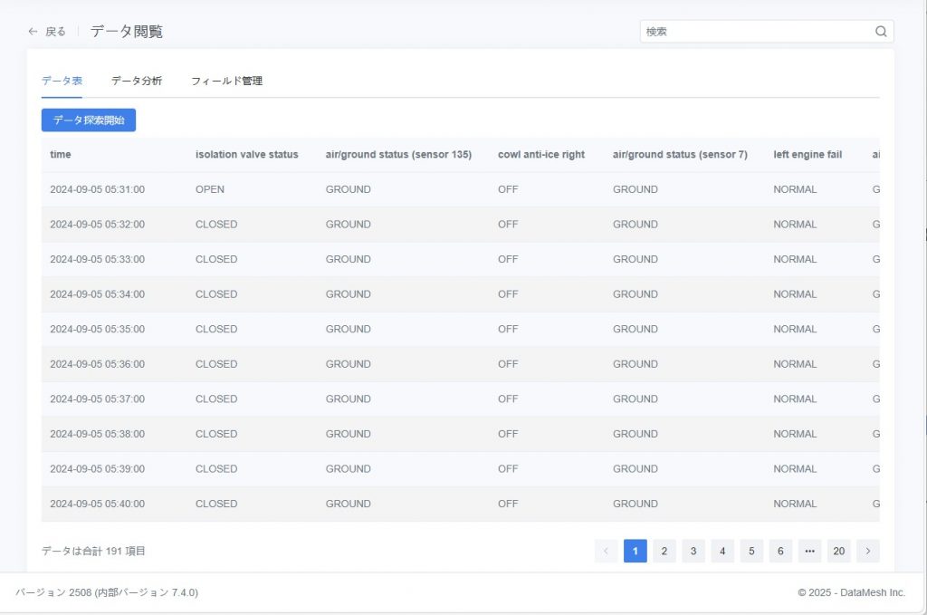Viewport: 927px width, 615px height.
Task: Click the isolation valve status column header
Action: pos(246,155)
